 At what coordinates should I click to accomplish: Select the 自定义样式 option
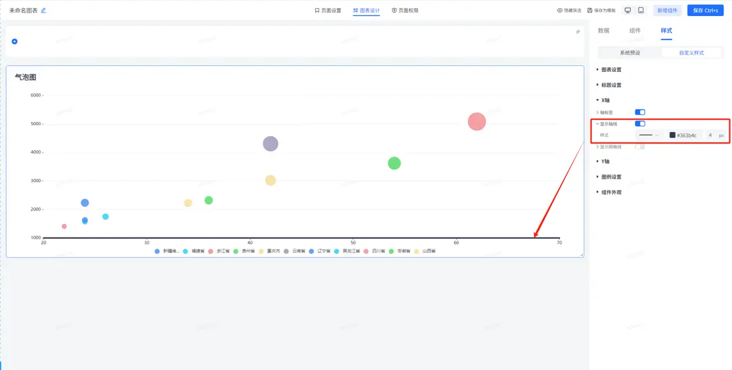691,53
